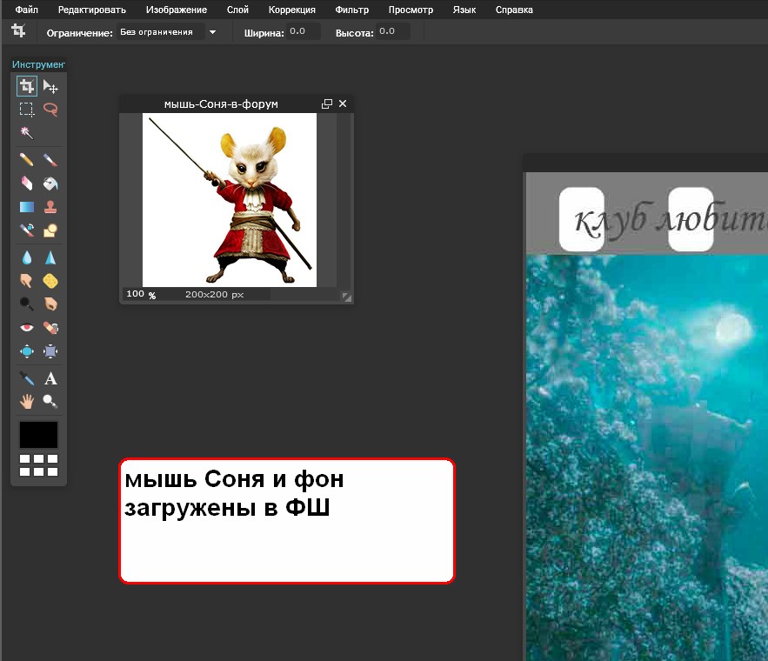The width and height of the screenshot is (768, 661).
Task: Open the Фильтр menu
Action: pos(351,10)
